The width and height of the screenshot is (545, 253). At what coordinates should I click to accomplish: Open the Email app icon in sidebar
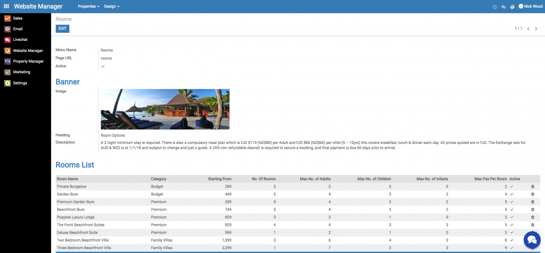7,29
